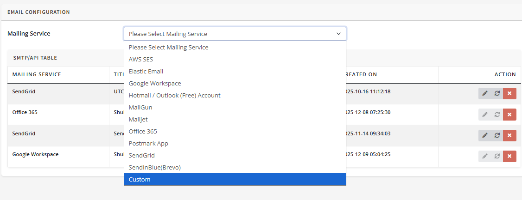Click the Mailing Service field label
The height and width of the screenshot is (200, 522).
29,34
